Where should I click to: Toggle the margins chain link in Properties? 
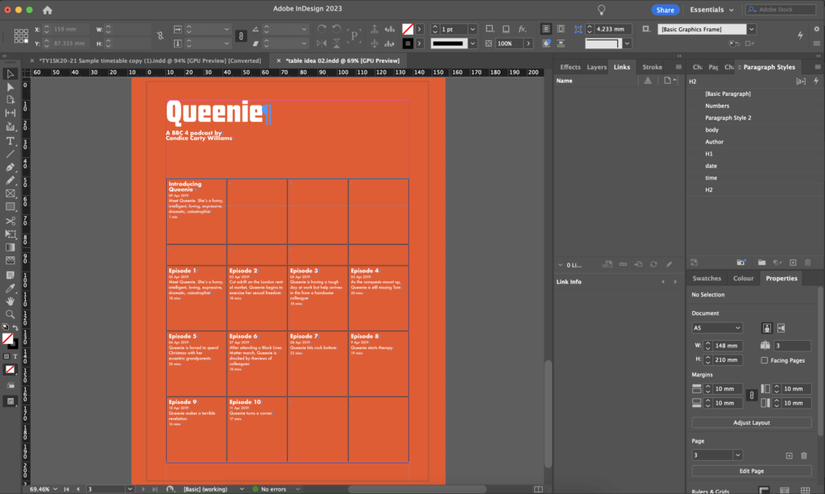752,396
